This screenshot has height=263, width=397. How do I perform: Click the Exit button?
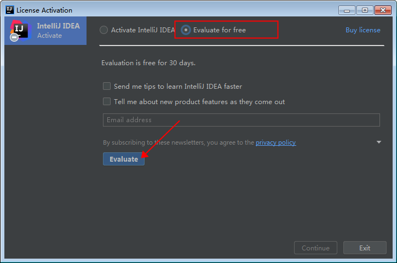click(x=365, y=248)
